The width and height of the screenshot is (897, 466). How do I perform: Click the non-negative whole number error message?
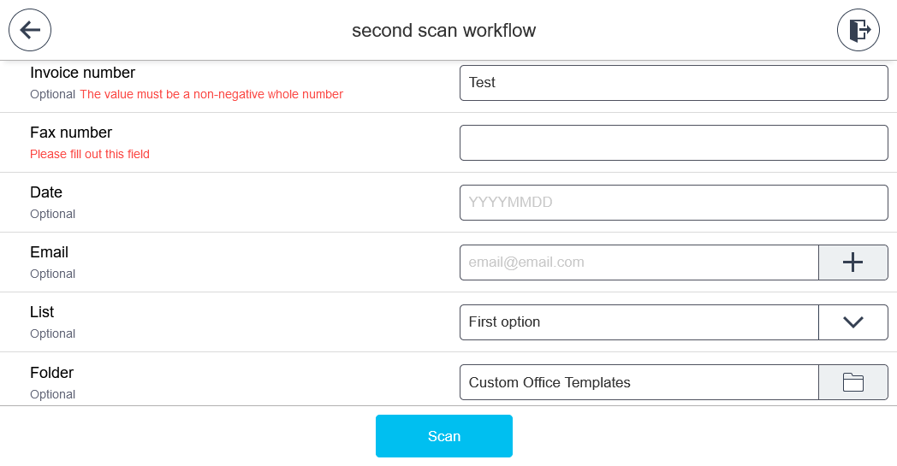pyautogui.click(x=211, y=94)
